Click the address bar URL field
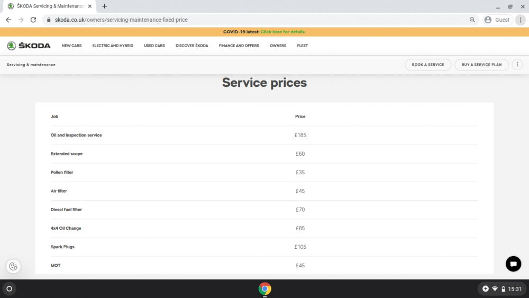This screenshot has height=298, width=529. tap(260, 20)
